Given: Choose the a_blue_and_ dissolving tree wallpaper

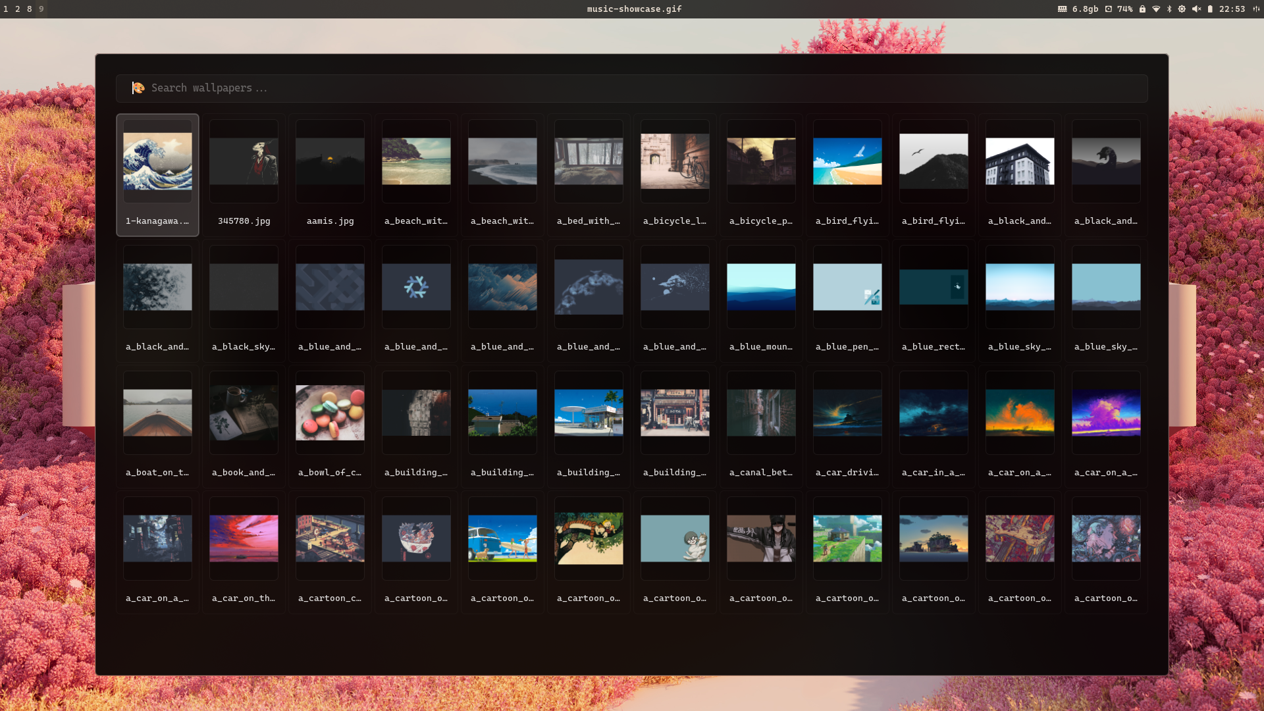Looking at the screenshot, I should point(675,301).
